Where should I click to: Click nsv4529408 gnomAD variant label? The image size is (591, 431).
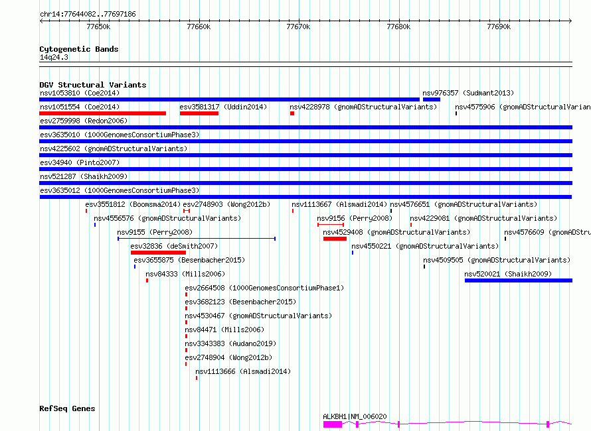pos(396,232)
